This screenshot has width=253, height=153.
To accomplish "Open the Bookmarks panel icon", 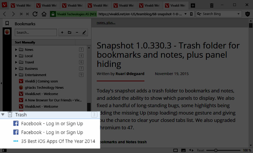I will click(7, 23).
